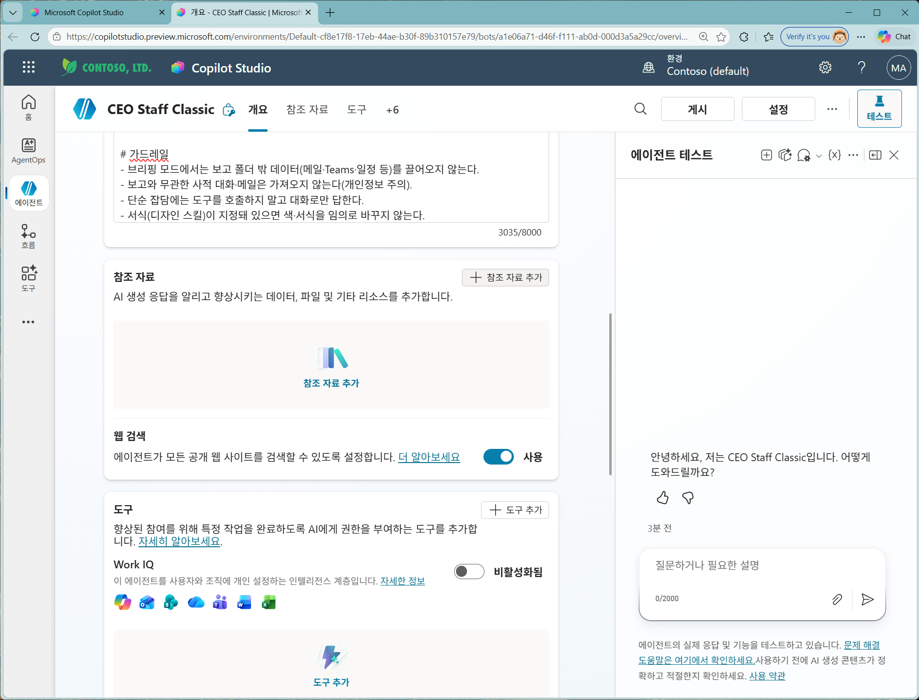Enable the Work IQ toggle
The image size is (919, 700).
tap(469, 572)
